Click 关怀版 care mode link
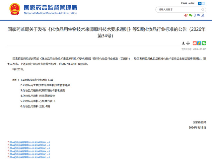Viewport: 212px width, 161px height. 192,3
